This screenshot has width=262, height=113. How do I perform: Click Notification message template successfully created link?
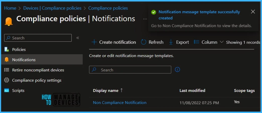[199, 15]
